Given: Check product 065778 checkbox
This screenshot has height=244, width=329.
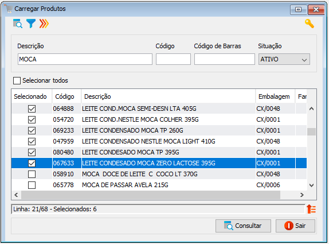Looking at the screenshot, I should [x=32, y=185].
